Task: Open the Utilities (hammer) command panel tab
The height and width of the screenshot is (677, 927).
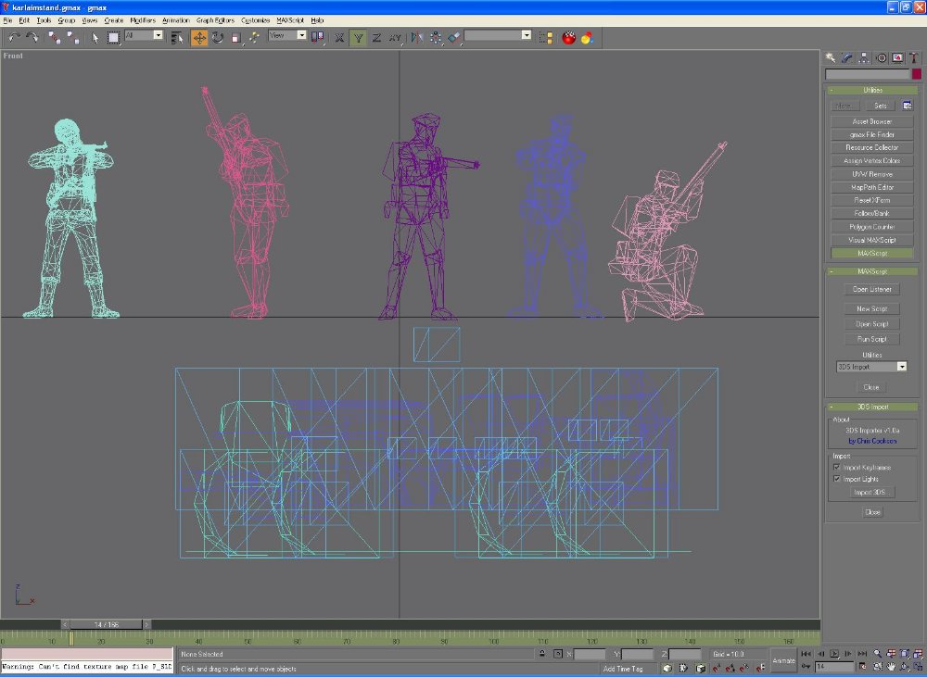Action: (913, 57)
